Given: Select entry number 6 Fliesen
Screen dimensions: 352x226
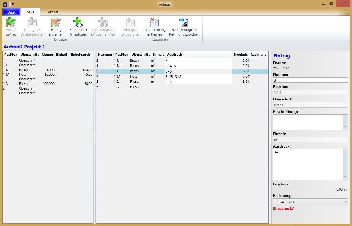Looking at the screenshot, I should tap(182, 87).
